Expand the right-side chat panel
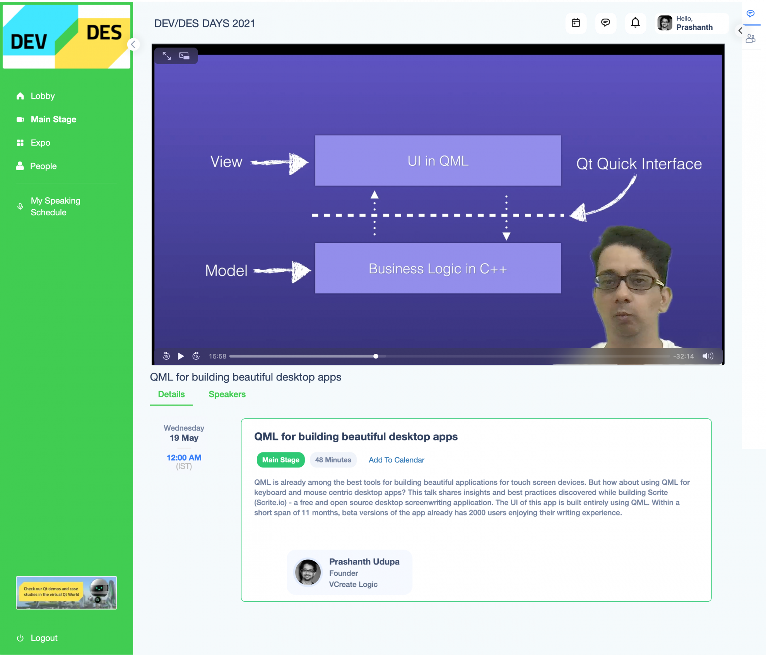 (x=751, y=14)
